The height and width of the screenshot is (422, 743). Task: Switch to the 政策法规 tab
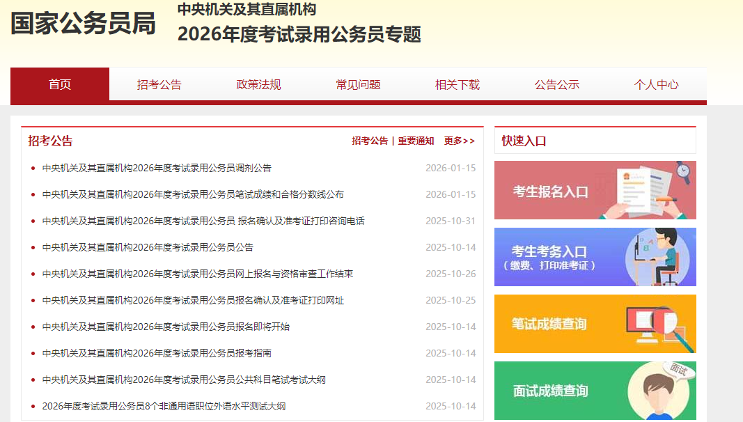[x=258, y=84]
